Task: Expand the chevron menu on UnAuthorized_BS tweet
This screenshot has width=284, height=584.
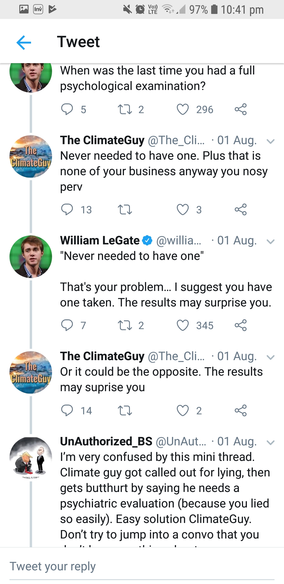Action: 270,442
